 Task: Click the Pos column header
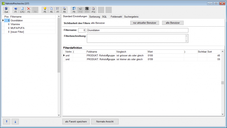click(x=7, y=17)
